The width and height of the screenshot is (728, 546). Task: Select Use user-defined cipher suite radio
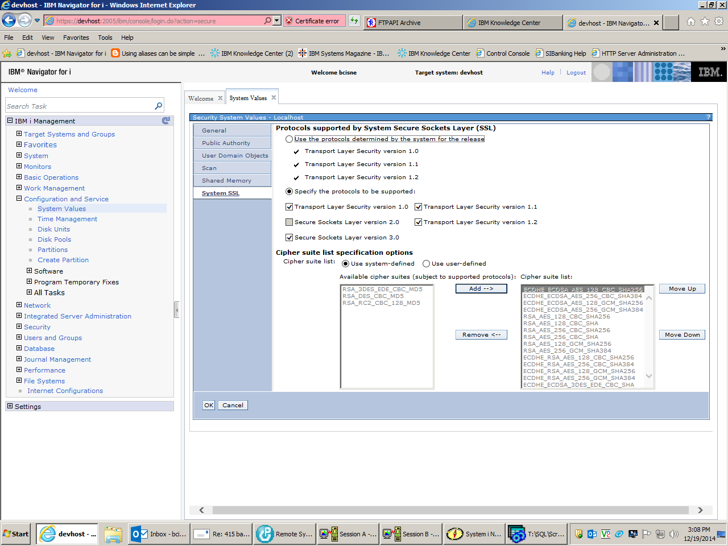[x=426, y=264]
